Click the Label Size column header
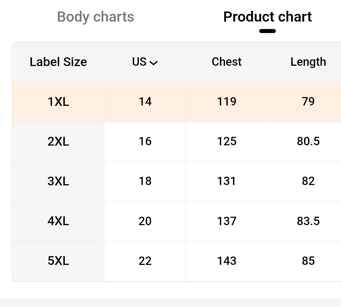The width and height of the screenshot is (341, 307). point(58,62)
